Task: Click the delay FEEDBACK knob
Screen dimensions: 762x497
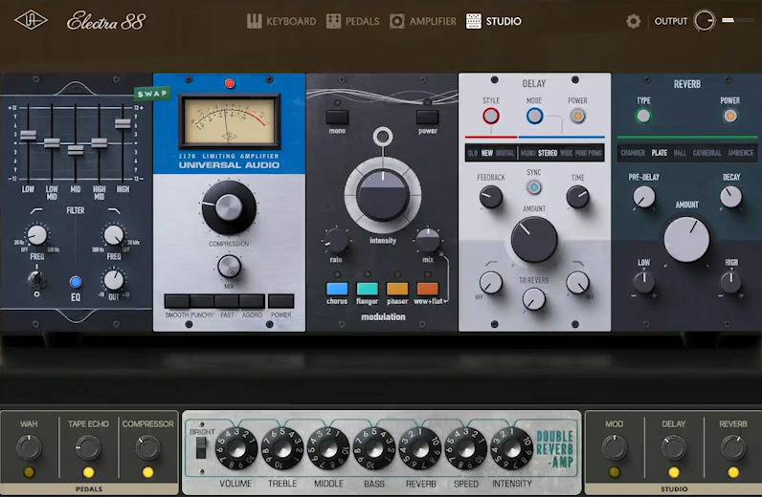Action: (x=491, y=197)
